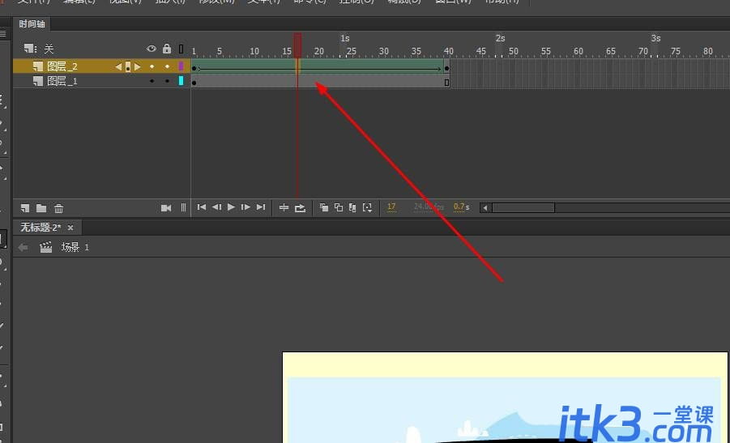Step forward one frame
The height and width of the screenshot is (443, 730).
245,207
